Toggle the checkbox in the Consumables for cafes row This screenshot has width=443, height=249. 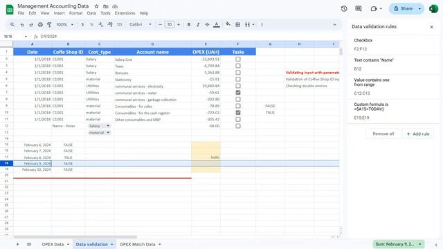click(x=238, y=106)
